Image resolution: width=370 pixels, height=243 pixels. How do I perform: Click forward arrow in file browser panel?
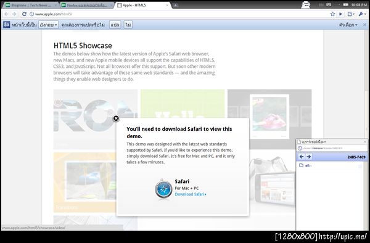309,157
